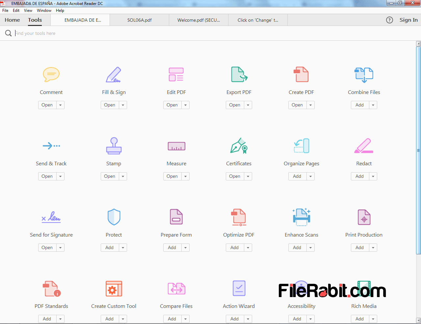Click Open button under Measure
The width and height of the screenshot is (421, 324).
(x=172, y=176)
